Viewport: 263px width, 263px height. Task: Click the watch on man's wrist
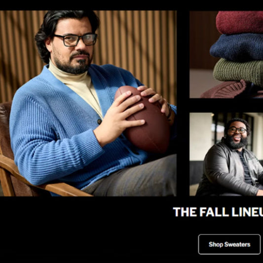coord(169,112)
